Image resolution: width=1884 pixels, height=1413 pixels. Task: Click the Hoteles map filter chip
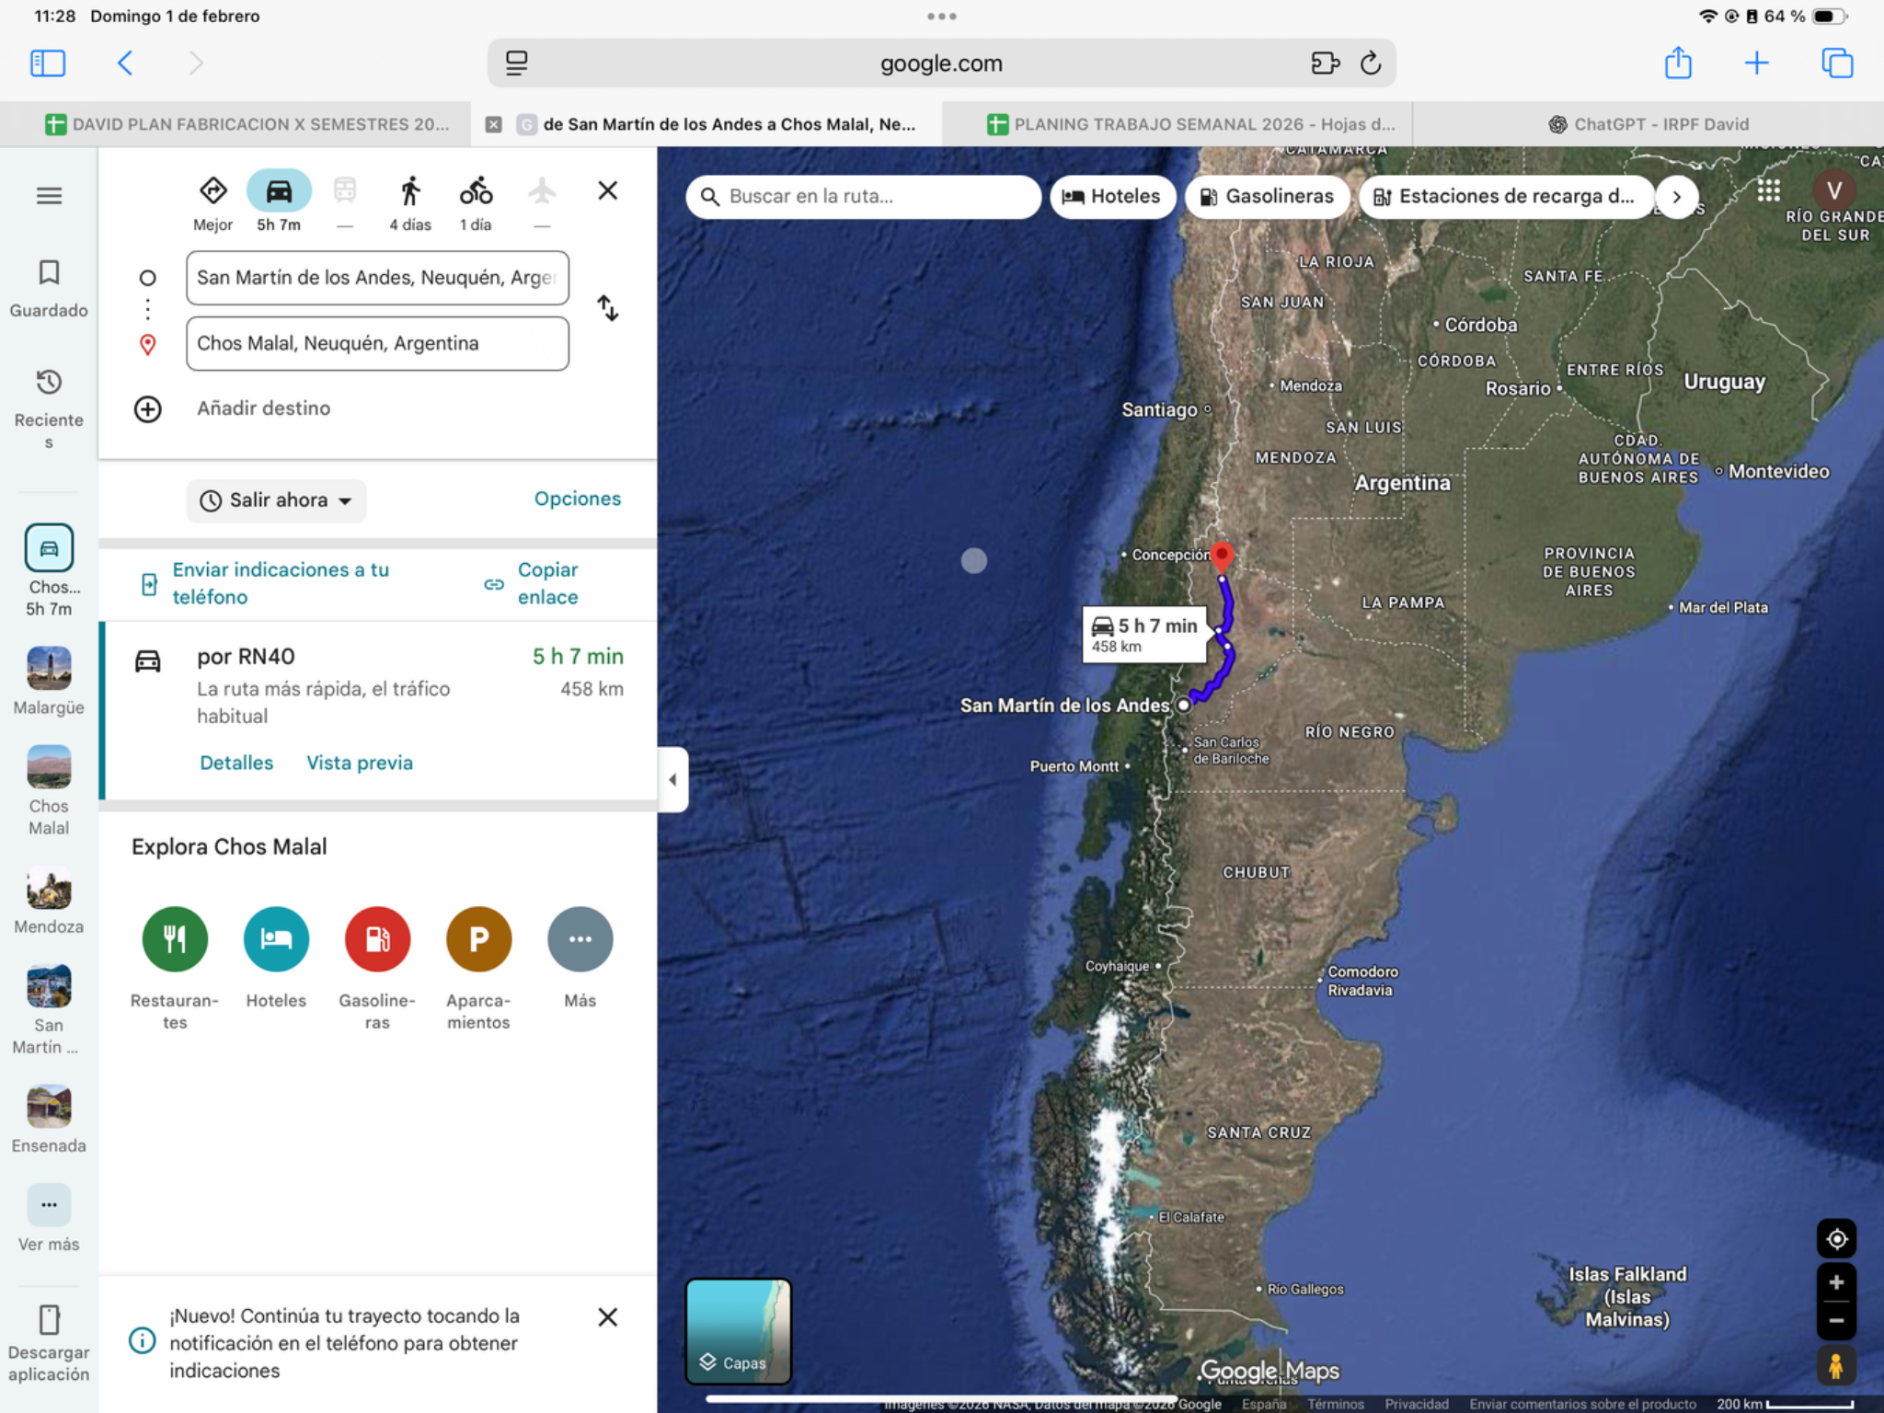(1112, 196)
